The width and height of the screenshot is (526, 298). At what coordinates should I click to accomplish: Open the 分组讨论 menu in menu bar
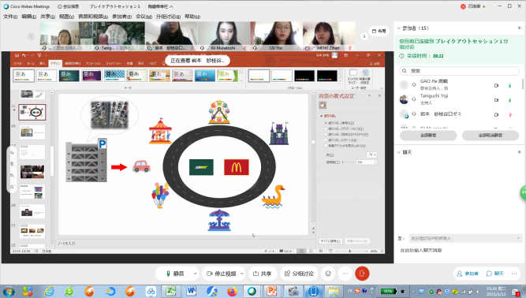[x=169, y=17]
